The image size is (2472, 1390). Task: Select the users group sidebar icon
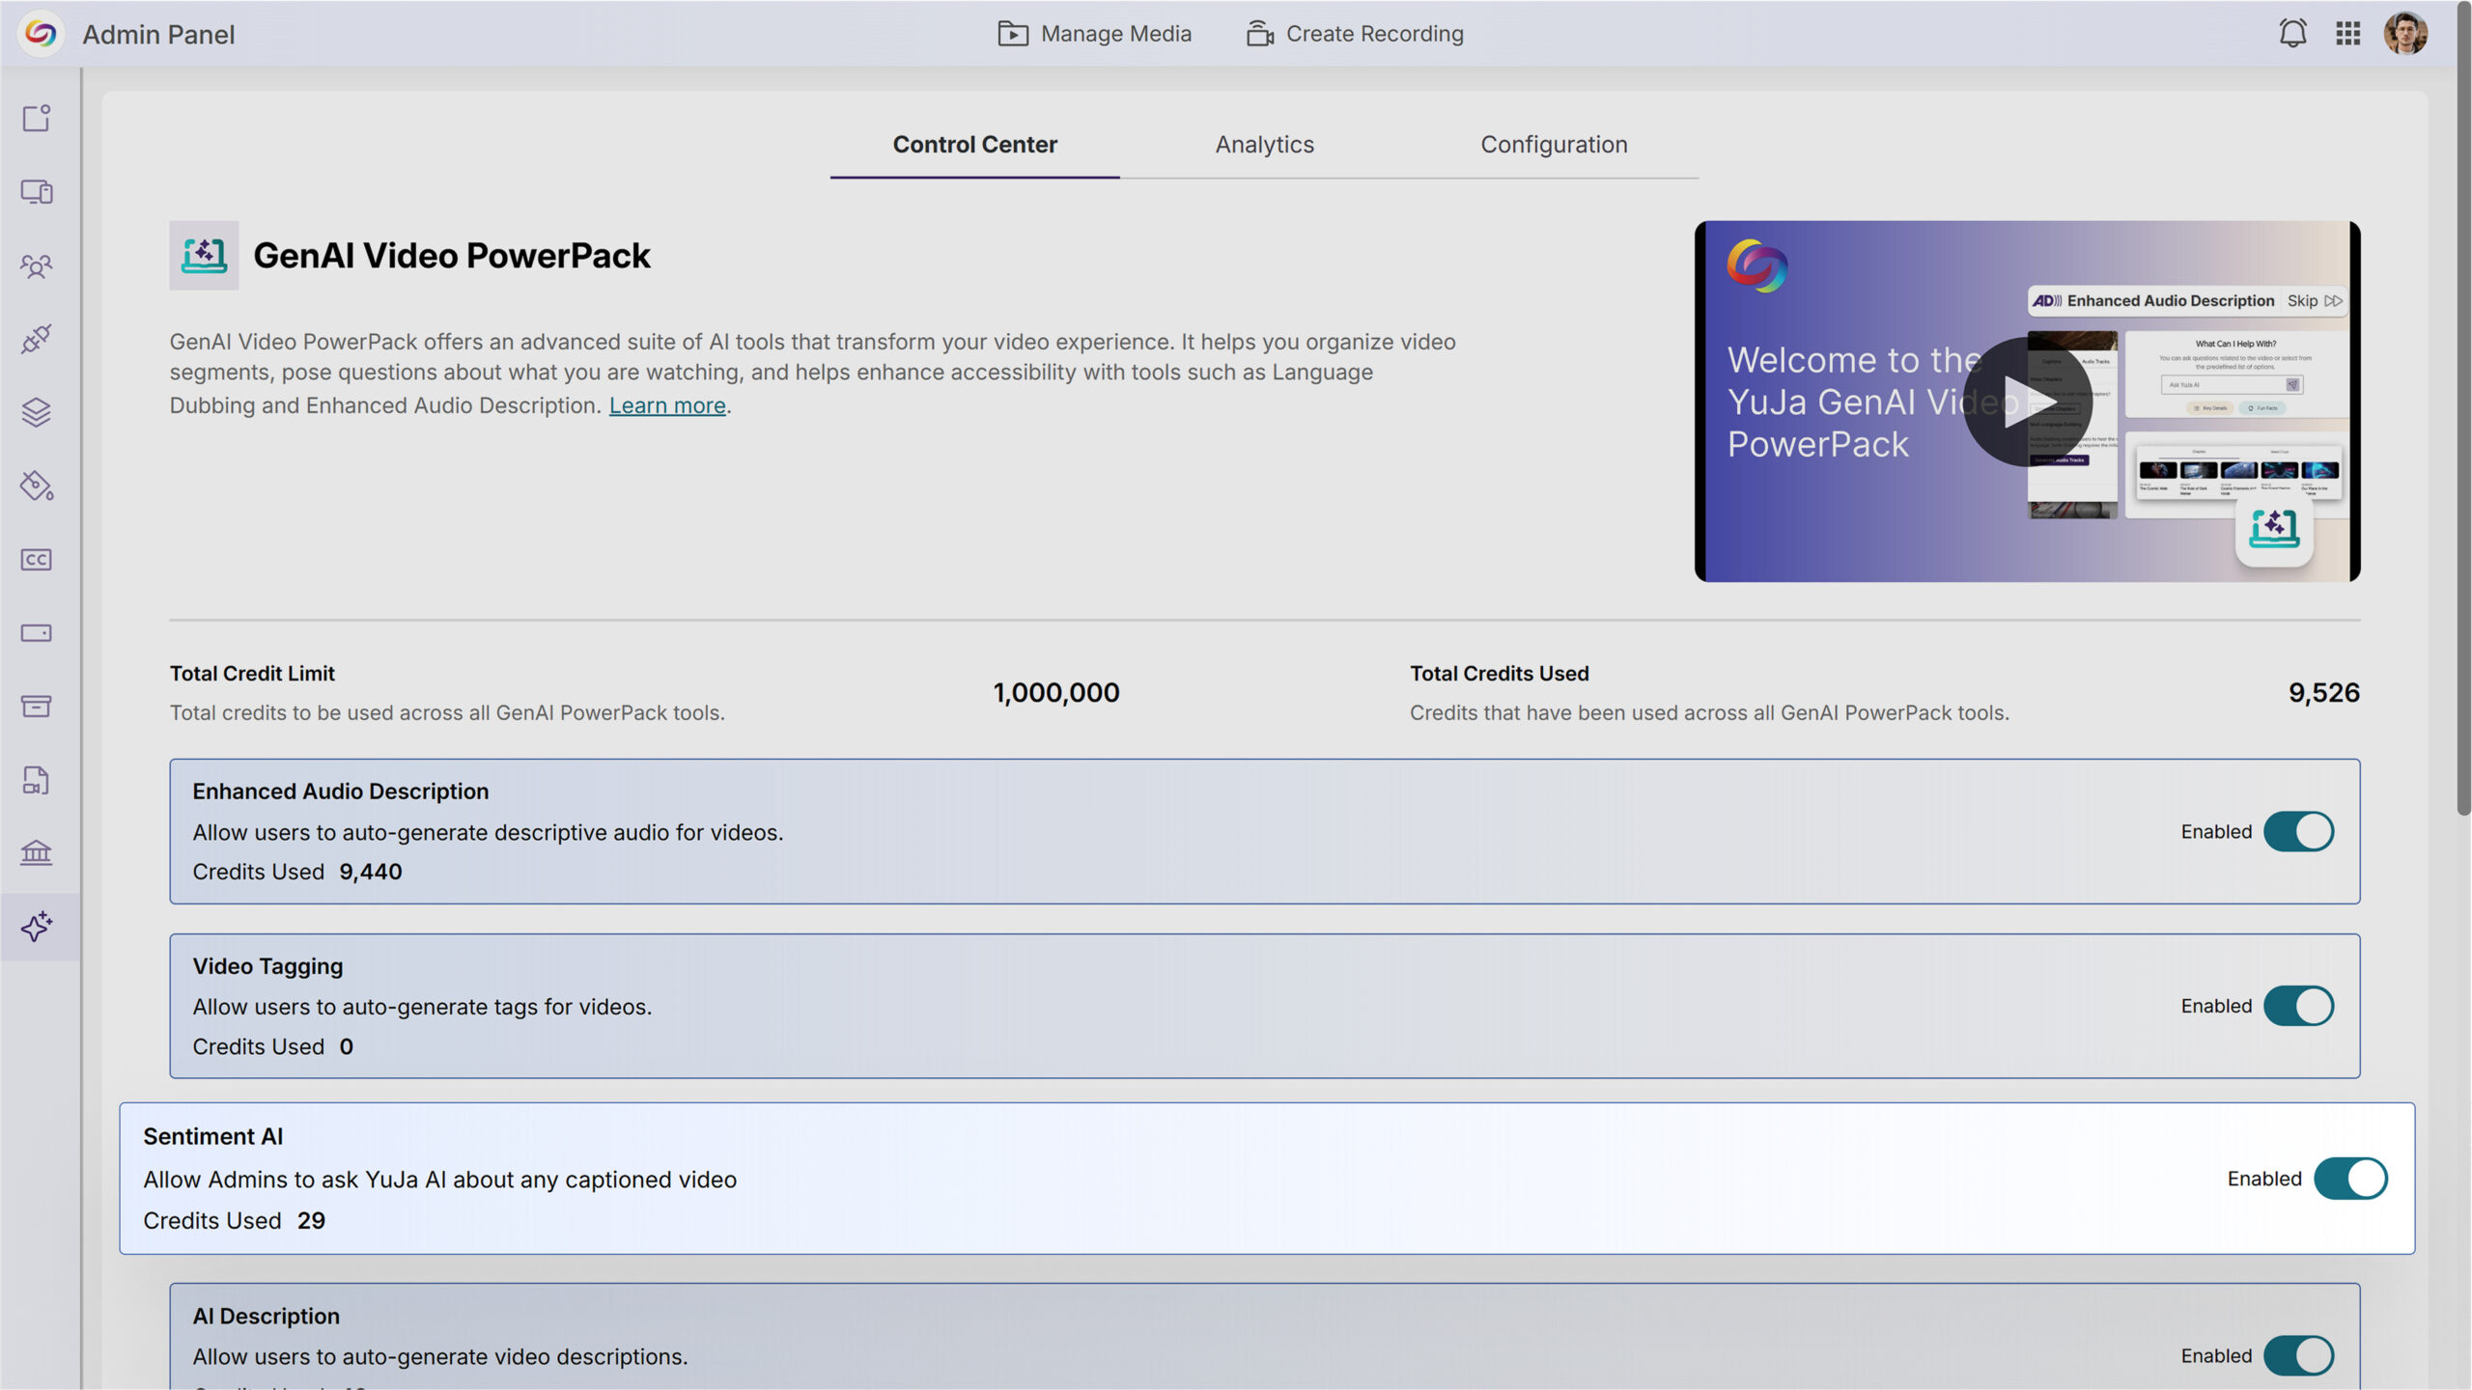point(37,265)
